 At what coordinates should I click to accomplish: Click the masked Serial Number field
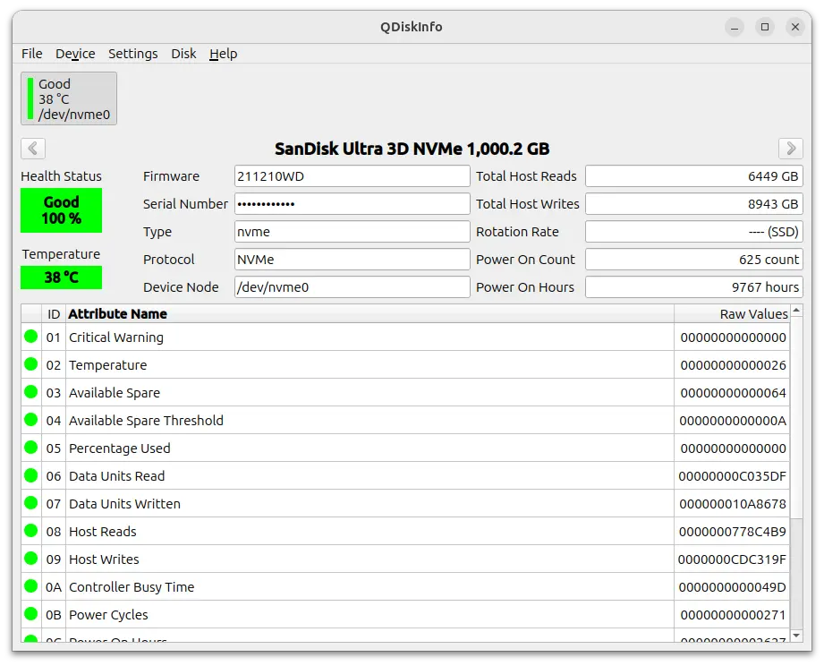point(353,204)
